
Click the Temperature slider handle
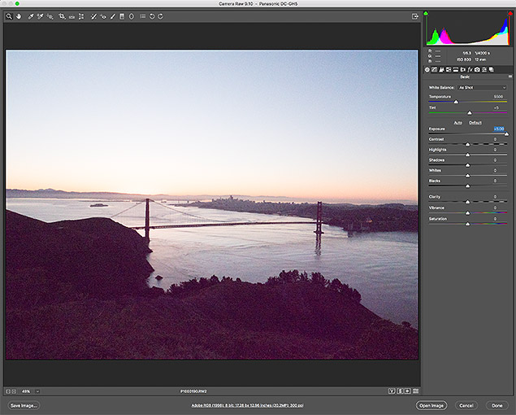[x=456, y=102]
